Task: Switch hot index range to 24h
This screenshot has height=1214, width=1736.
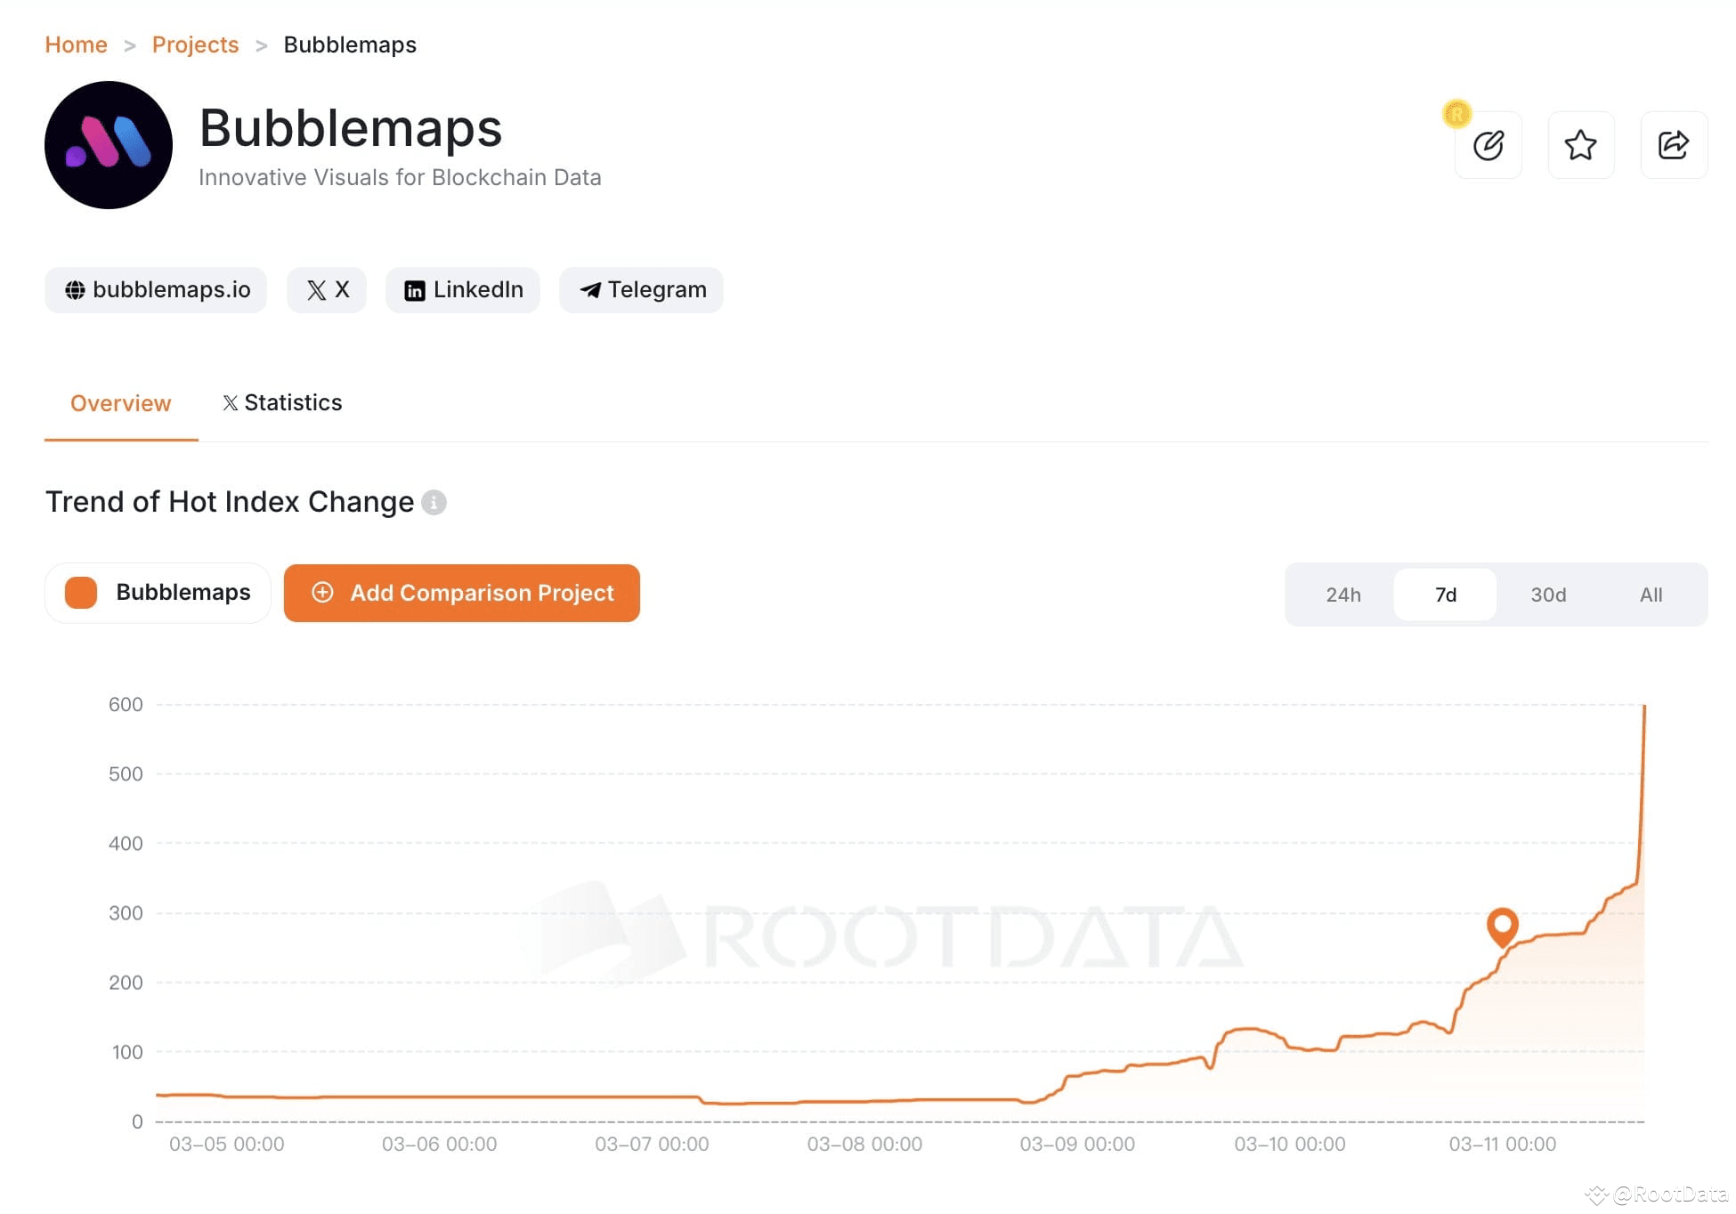Action: tap(1343, 594)
